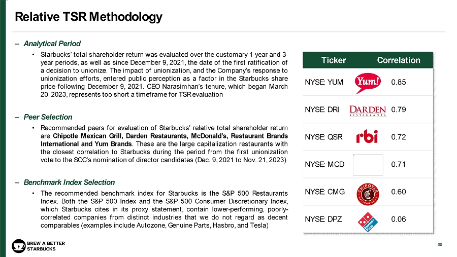Image resolution: width=457 pixels, height=257 pixels.
Task: Click the bold Chipotle Mexican Grill peer text
Action: [x=87, y=136]
